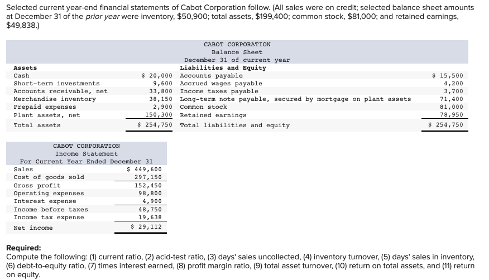
Task: Select the $ 29,112 net income amount
Action: coord(146,227)
